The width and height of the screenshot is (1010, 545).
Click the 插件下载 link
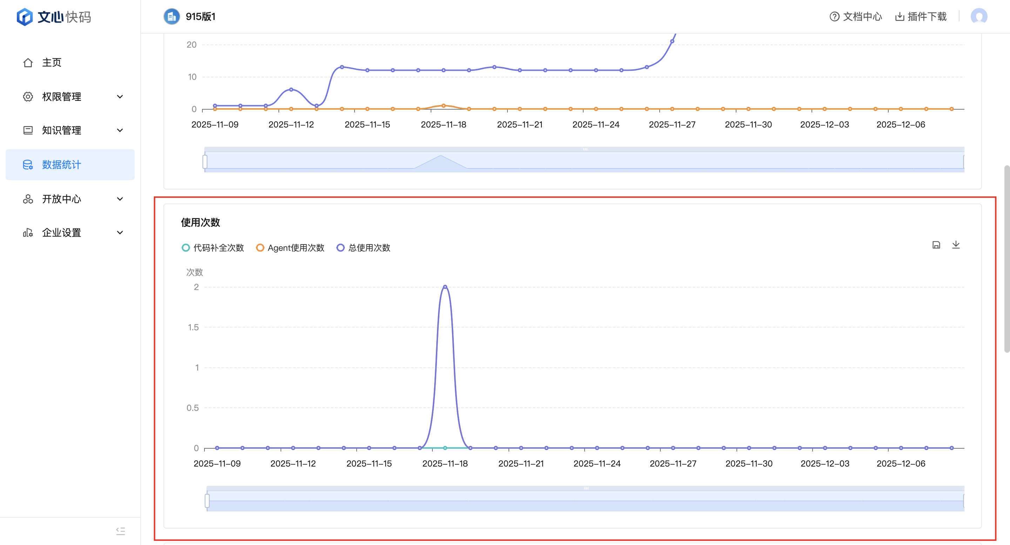click(x=927, y=16)
